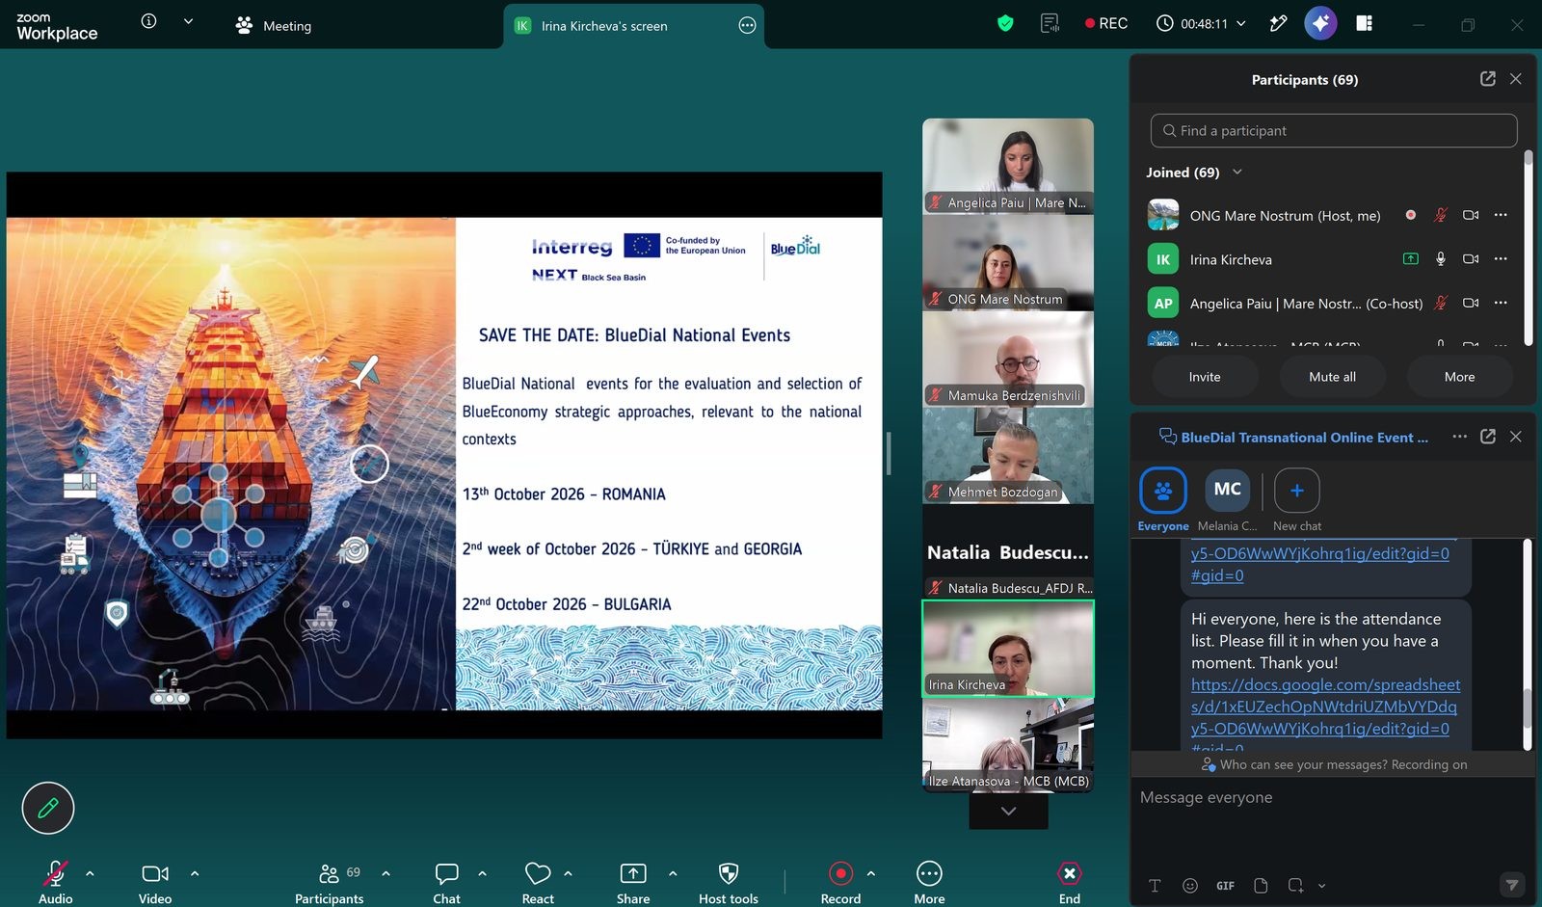The height and width of the screenshot is (907, 1542).
Task: Expand the Share options caret
Action: (673, 873)
